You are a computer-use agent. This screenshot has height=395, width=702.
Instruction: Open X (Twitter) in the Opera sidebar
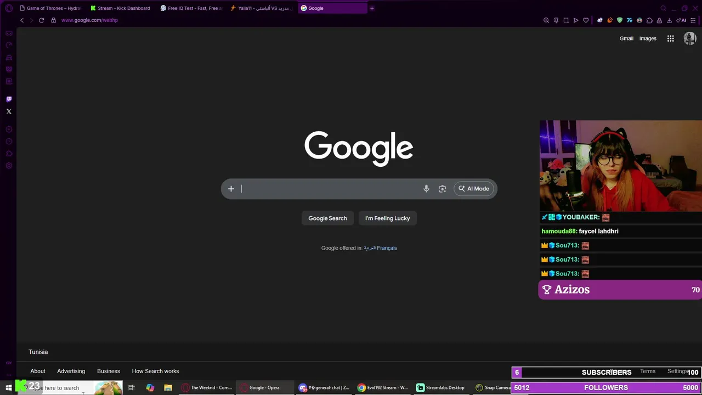[x=9, y=111]
